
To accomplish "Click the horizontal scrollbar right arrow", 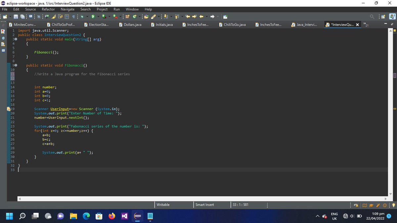I will tap(386, 199).
